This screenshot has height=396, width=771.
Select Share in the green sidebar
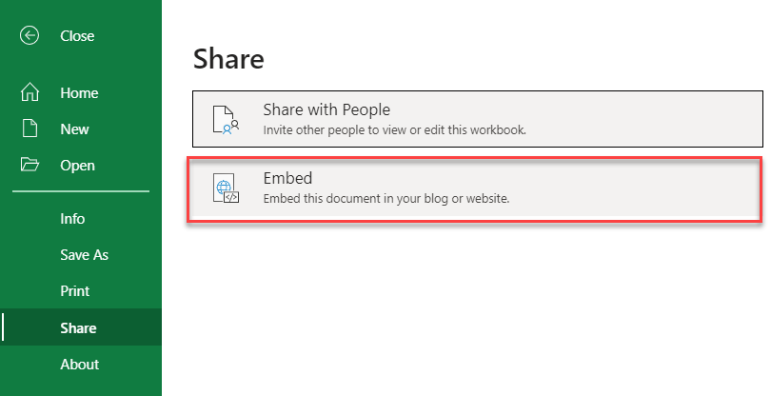(78, 328)
